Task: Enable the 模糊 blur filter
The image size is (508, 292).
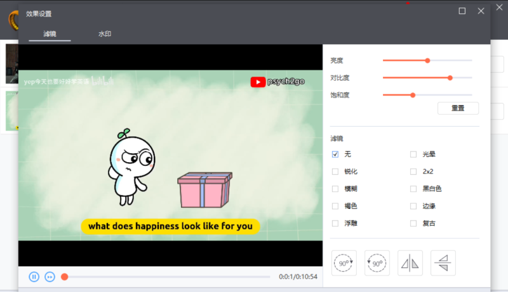Action: pos(335,189)
